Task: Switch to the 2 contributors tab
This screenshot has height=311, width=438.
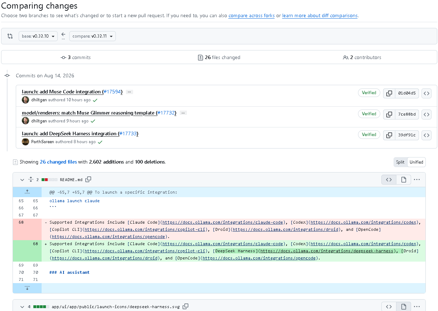Action: (x=362, y=57)
